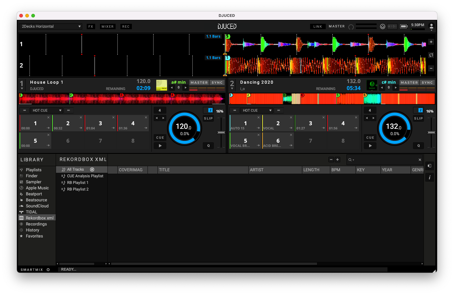The height and width of the screenshot is (295, 454).
Task: Click the user profile icon
Action: click(431, 26)
